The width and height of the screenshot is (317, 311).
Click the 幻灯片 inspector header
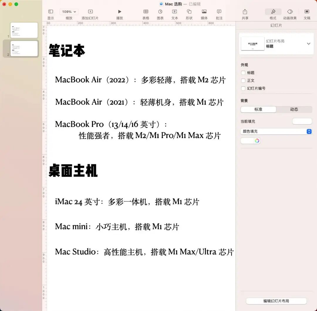point(276,26)
